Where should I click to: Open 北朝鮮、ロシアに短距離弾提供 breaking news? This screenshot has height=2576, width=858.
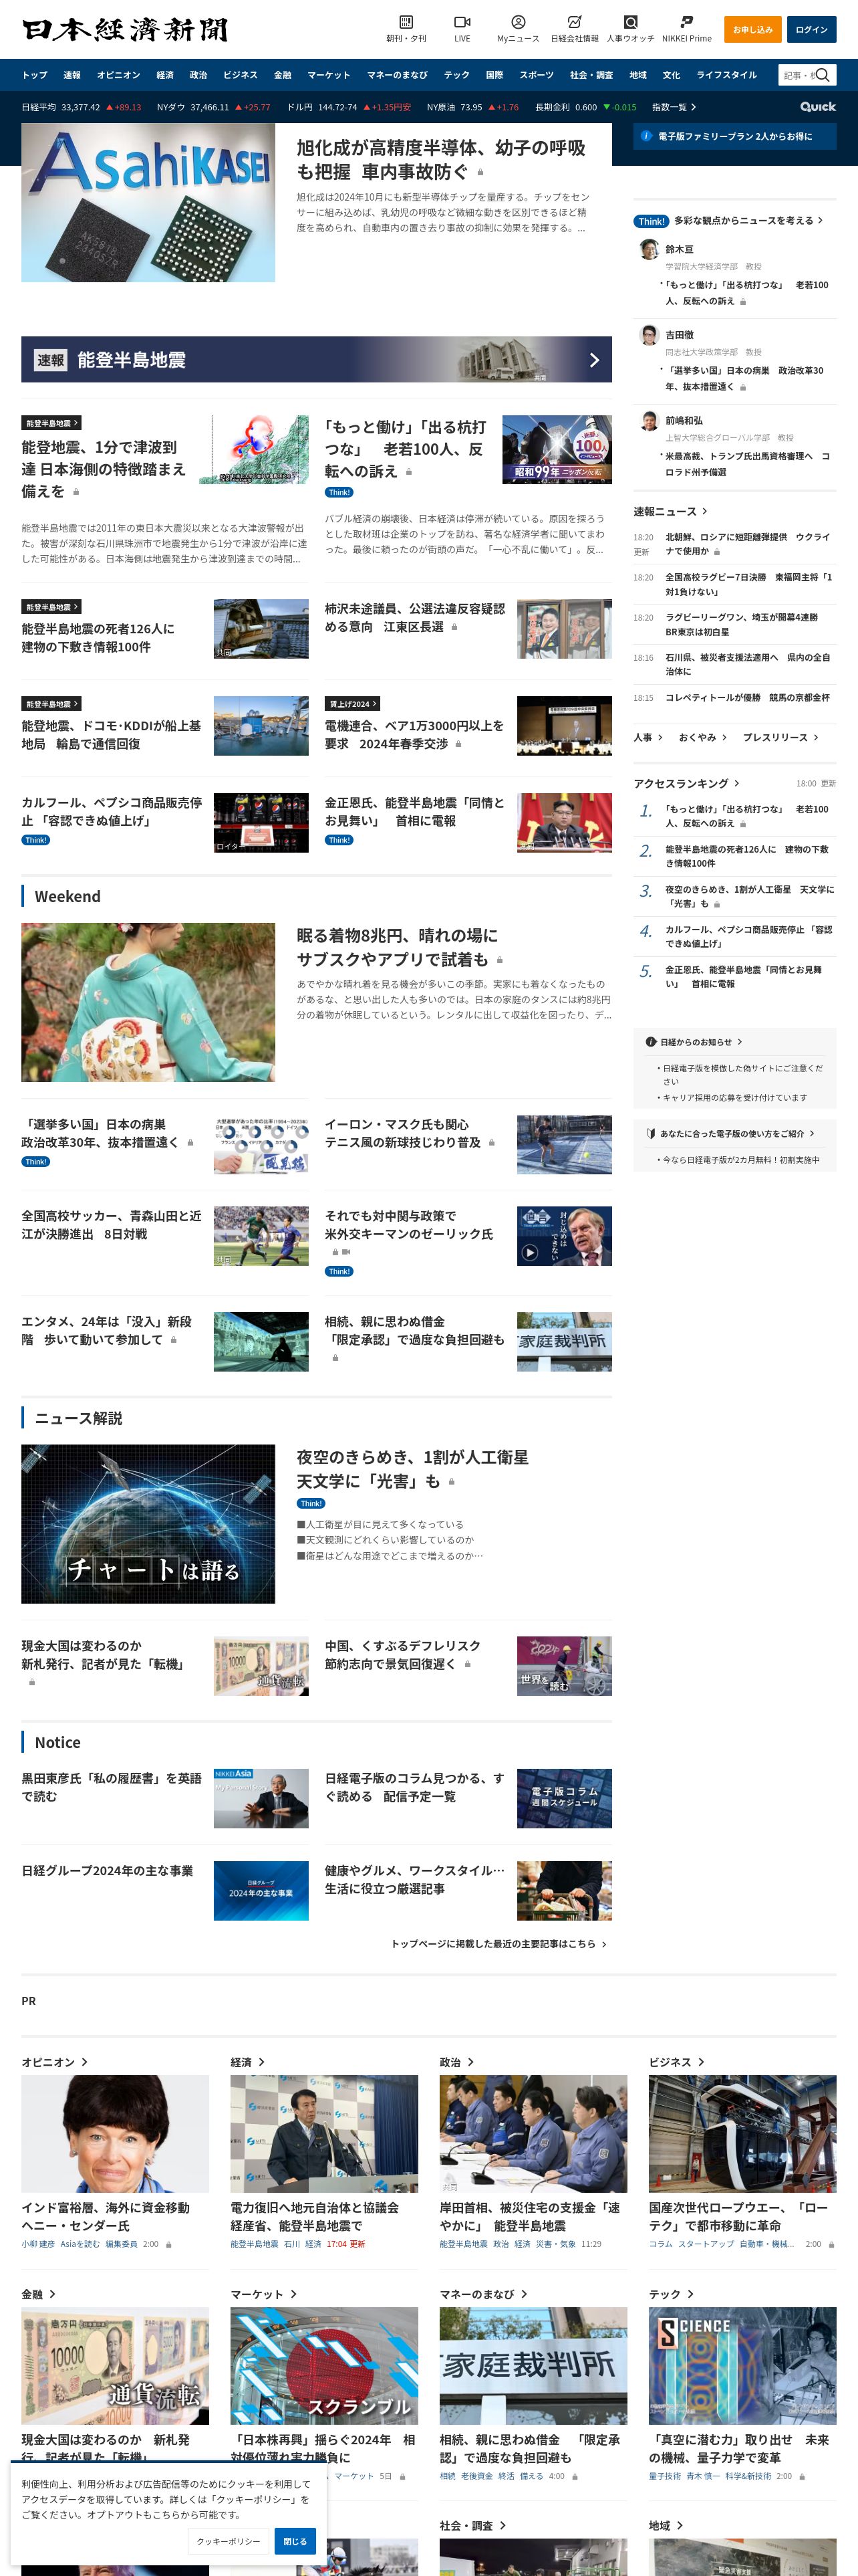[748, 544]
